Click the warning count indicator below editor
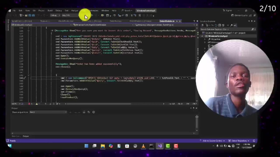Viewport: 280px width, 157px height. 38,104
